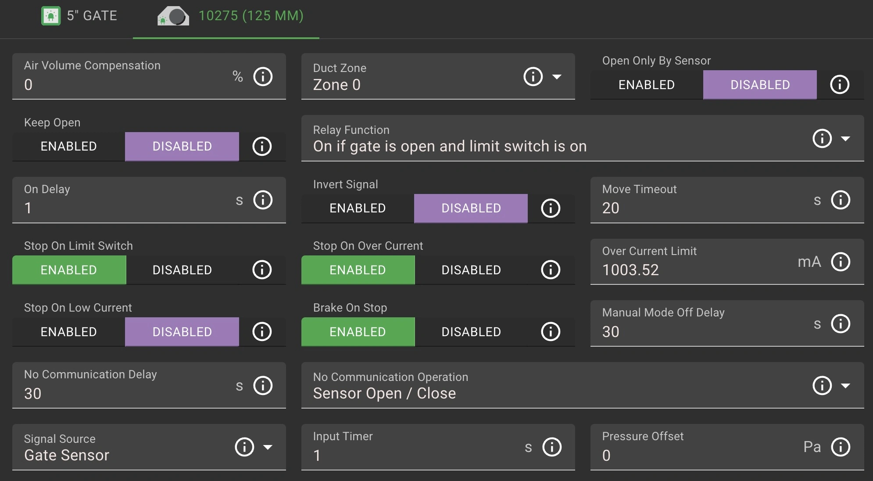
Task: Expand No Communication Operation dropdown
Action: click(x=845, y=386)
